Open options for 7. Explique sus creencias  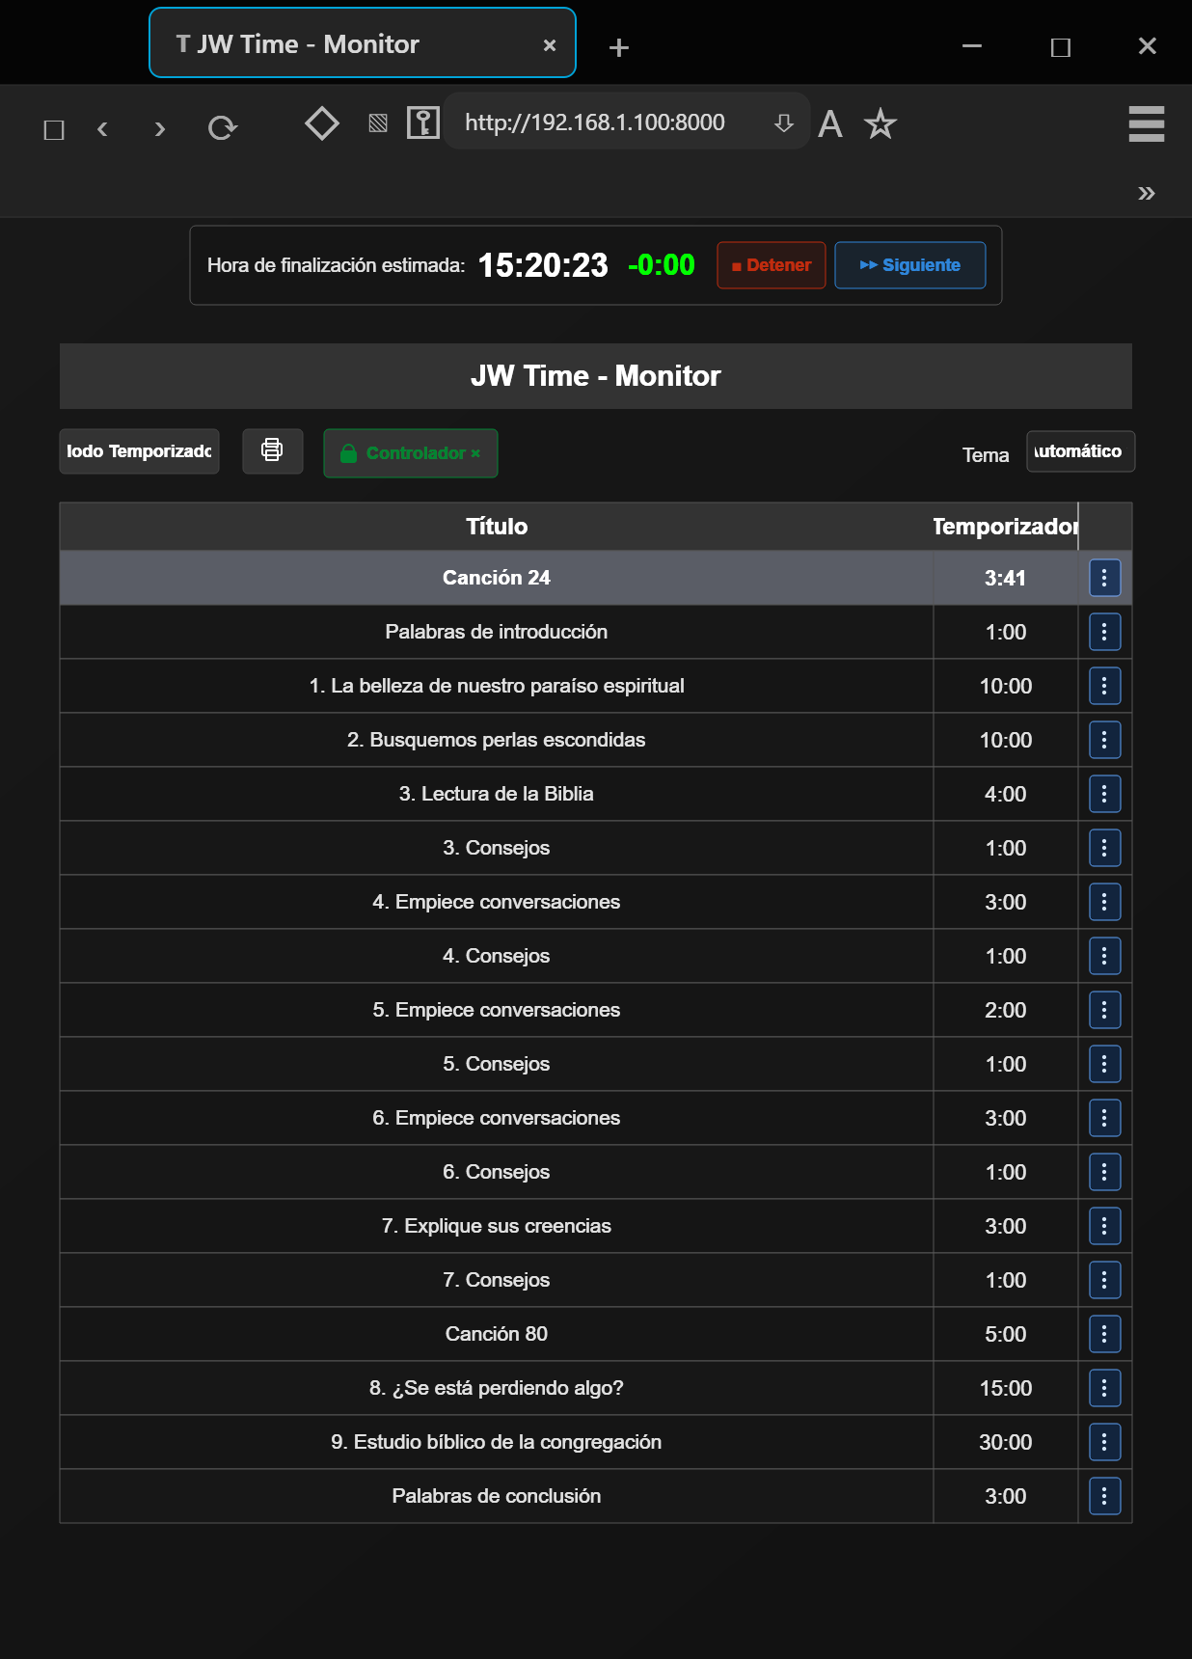[x=1104, y=1226]
